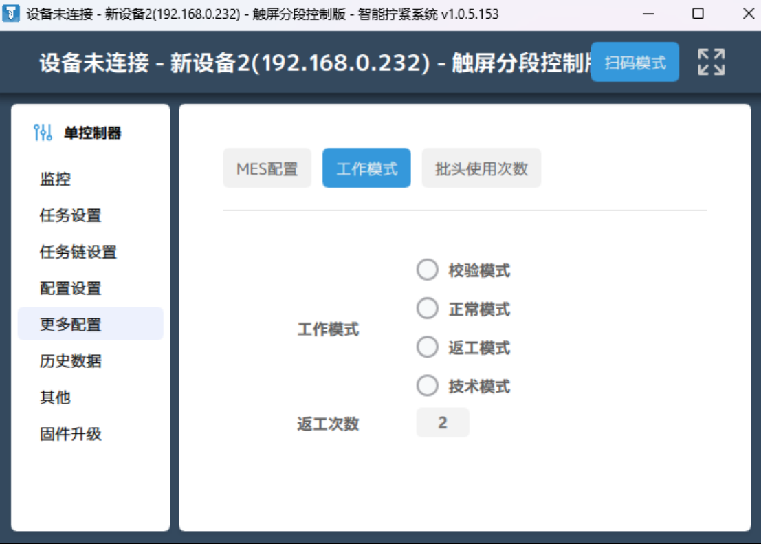
Task: Select 更多配置 sidebar item
Action: coord(90,324)
